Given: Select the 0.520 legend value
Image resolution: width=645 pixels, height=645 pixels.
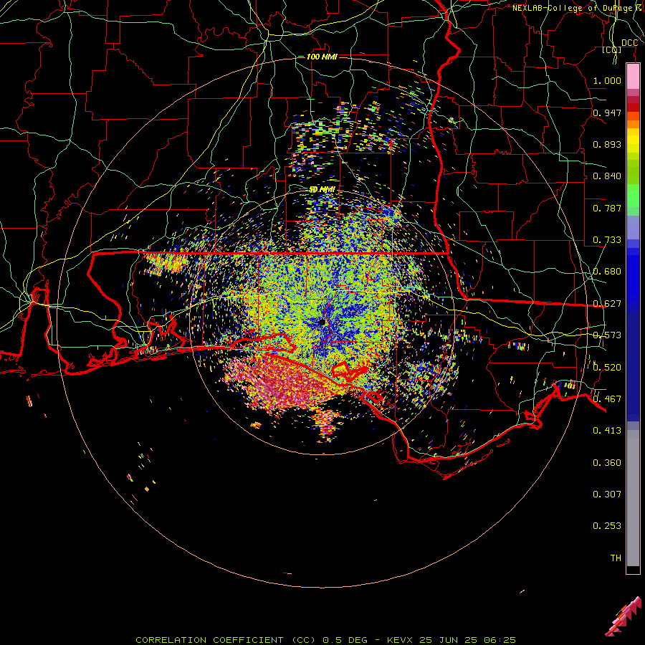Looking at the screenshot, I should click(607, 368).
